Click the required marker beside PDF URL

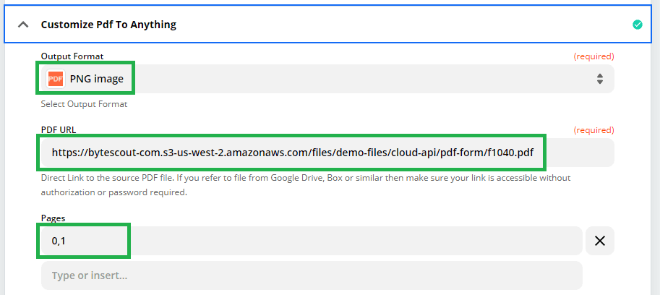(x=593, y=130)
